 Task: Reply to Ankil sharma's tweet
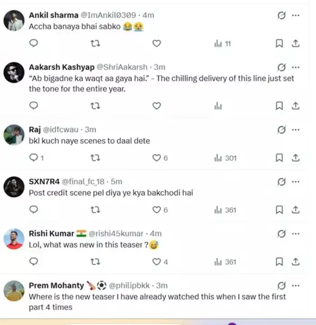(33, 43)
